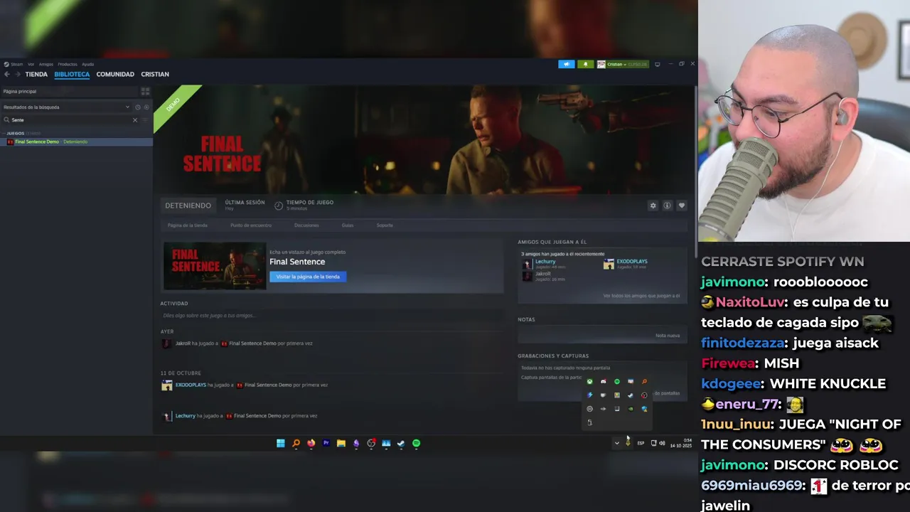Open friend EXODOPLAYS in friends-who-play panel
This screenshot has width=910, height=512.
632,262
